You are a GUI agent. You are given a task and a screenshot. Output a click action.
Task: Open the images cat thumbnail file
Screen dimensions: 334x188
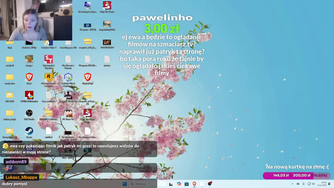(x=29, y=61)
